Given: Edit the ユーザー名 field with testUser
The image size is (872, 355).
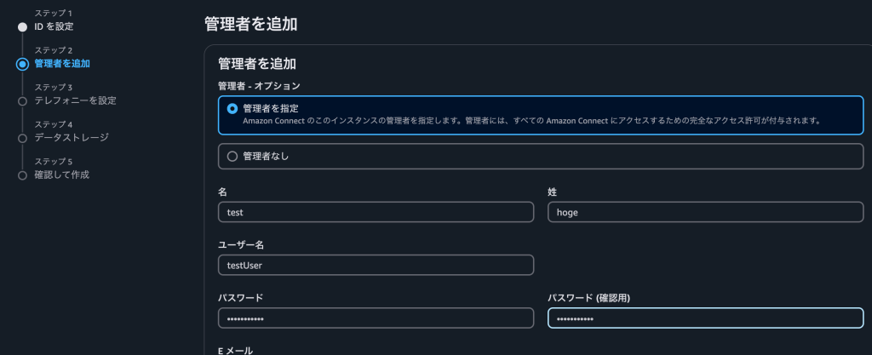Looking at the screenshot, I should point(376,265).
